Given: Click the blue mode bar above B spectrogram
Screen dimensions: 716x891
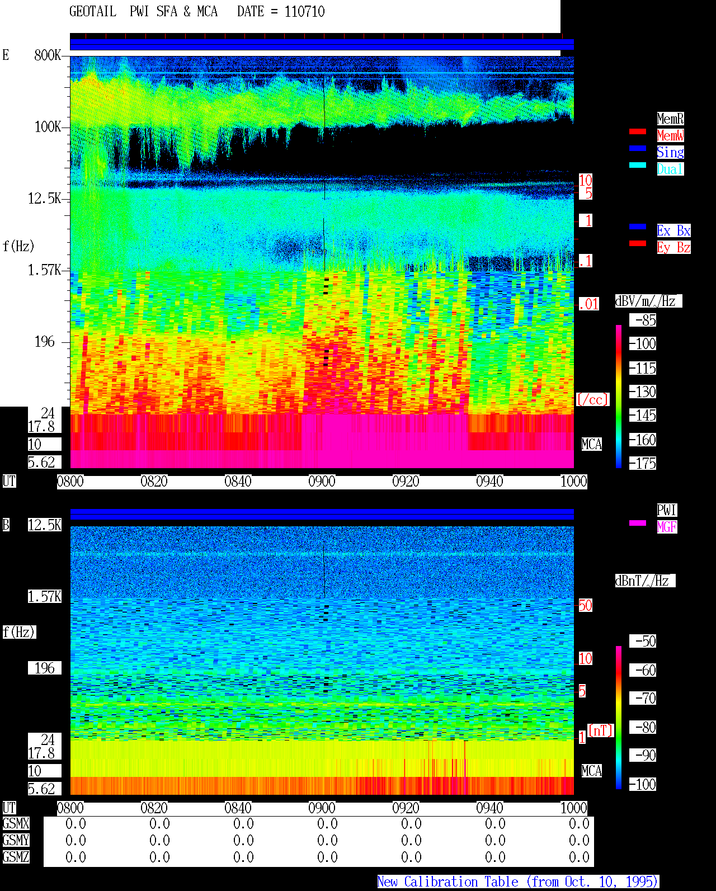Looking at the screenshot, I should [x=322, y=514].
